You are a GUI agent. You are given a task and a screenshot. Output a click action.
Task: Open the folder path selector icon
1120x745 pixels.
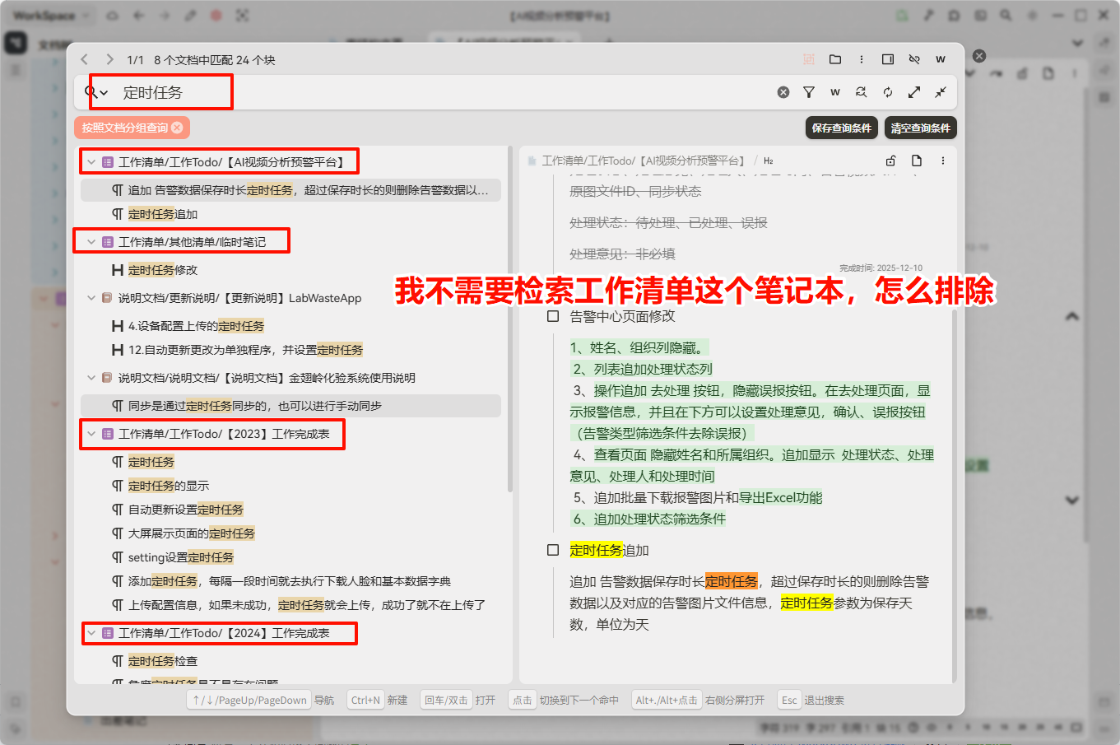click(x=835, y=59)
